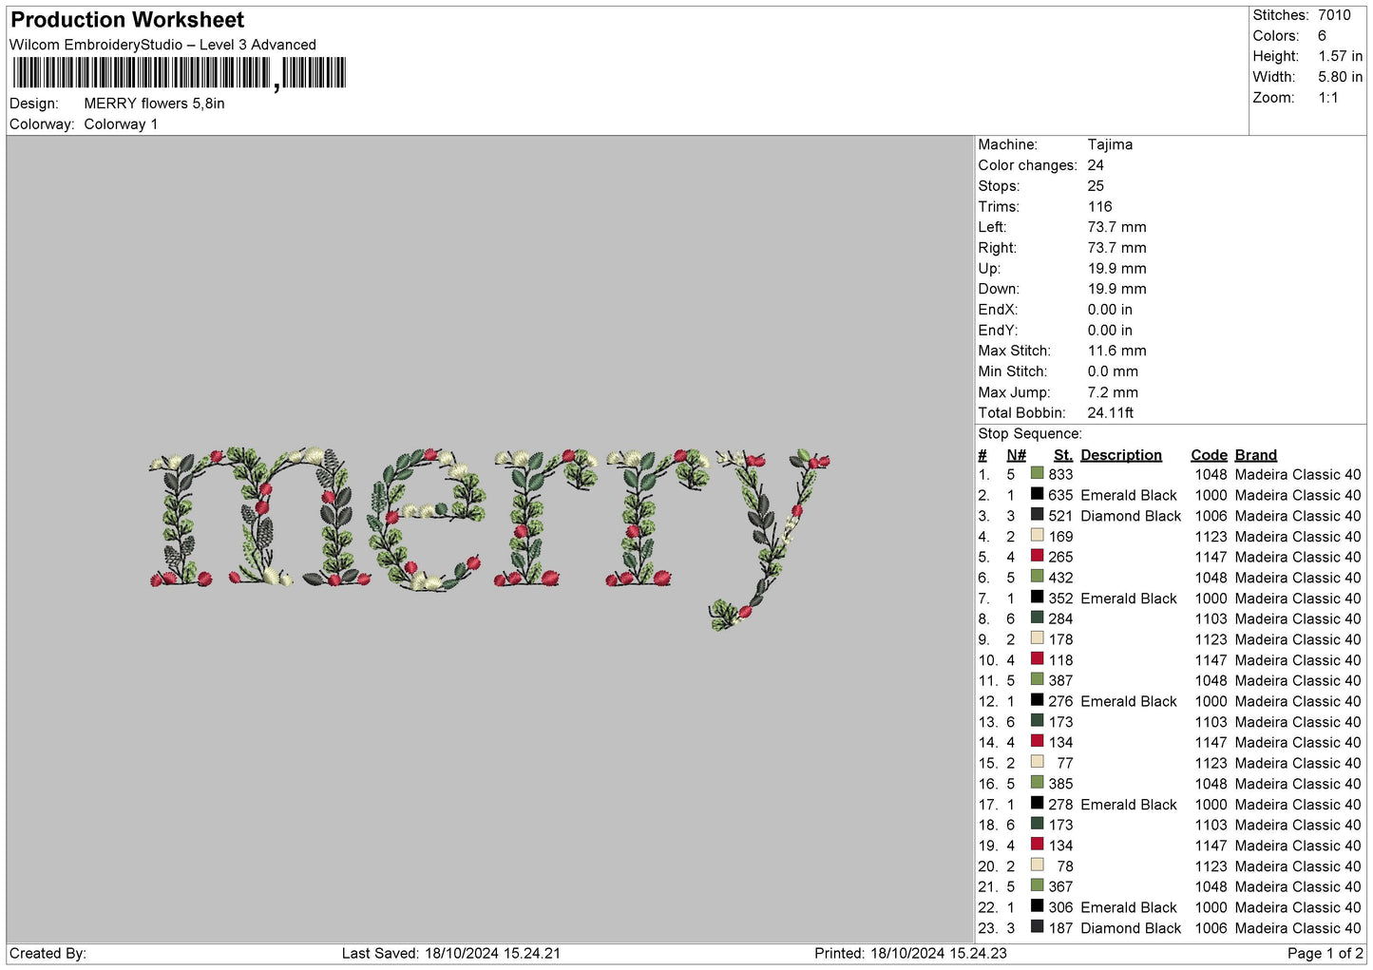
Task: Click the EndY value 0.00 in
Action: click(x=1110, y=331)
